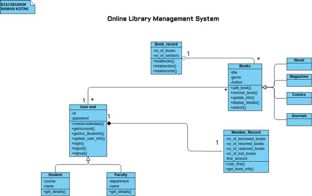Select the +getAccount() method

pyautogui.click(x=83, y=129)
